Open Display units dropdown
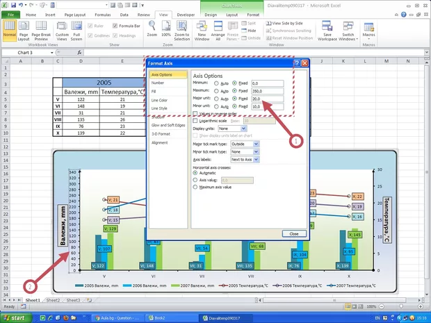The width and height of the screenshot is (431, 323). (x=231, y=129)
